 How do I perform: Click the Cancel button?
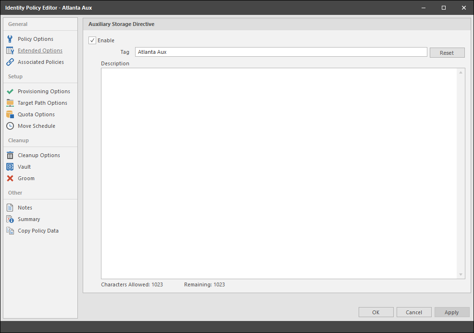(414, 312)
